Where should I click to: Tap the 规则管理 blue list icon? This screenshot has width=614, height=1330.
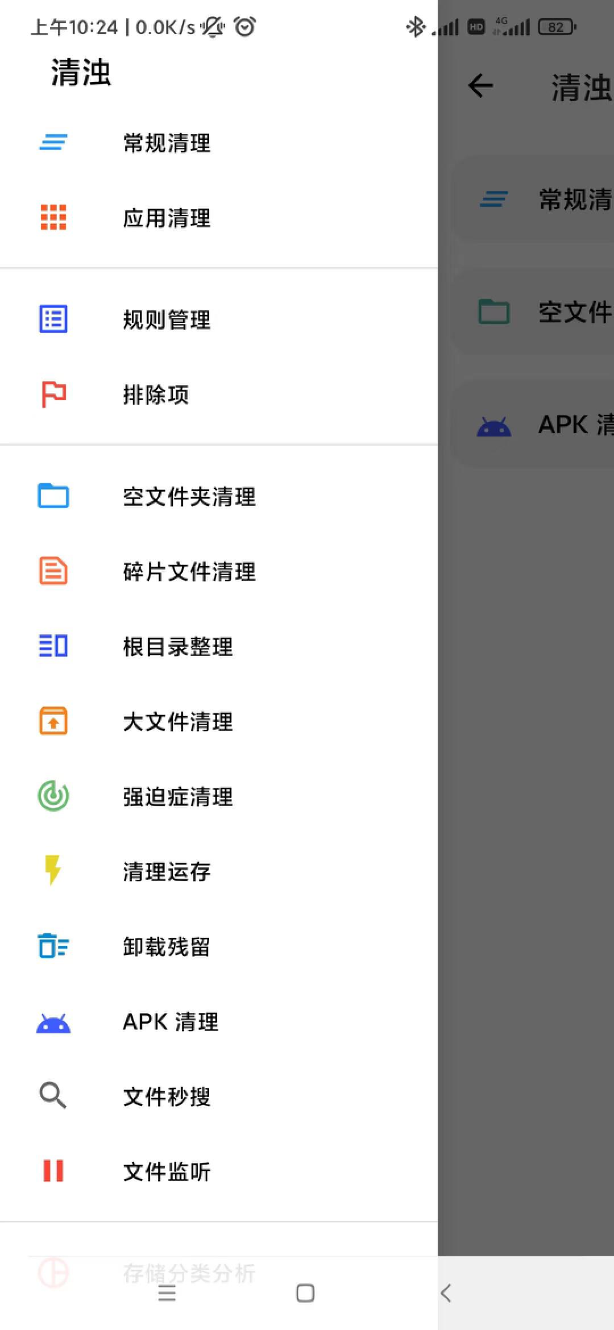pyautogui.click(x=53, y=319)
